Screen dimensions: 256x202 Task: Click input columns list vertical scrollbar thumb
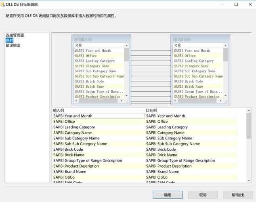(126, 55)
